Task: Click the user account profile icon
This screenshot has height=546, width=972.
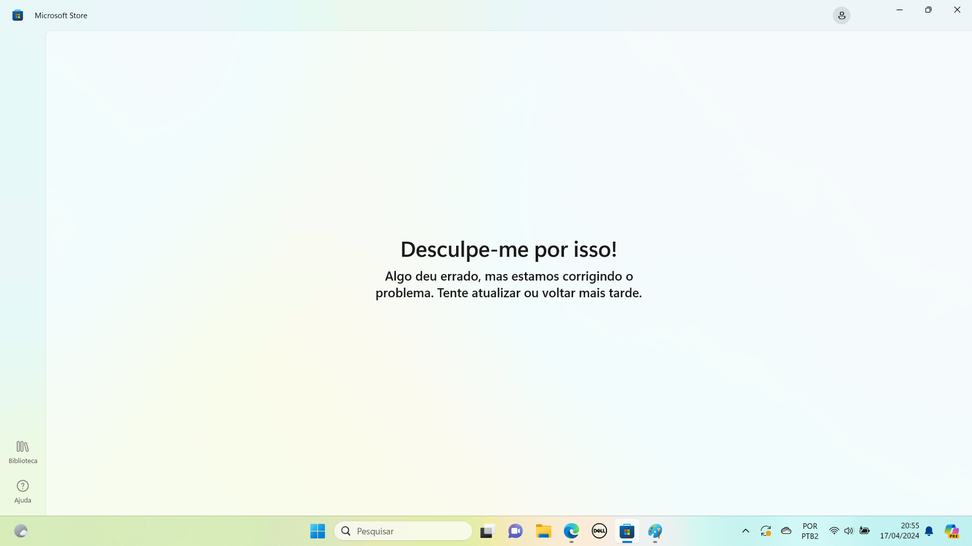Action: (x=841, y=16)
